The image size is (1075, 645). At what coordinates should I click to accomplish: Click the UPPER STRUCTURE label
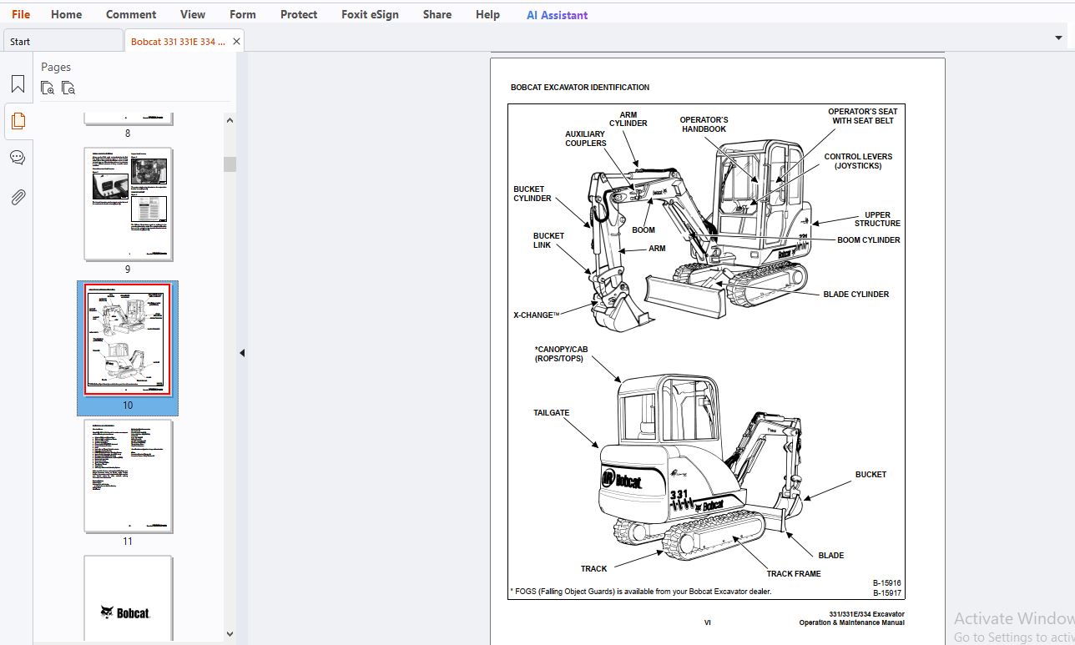(x=877, y=219)
